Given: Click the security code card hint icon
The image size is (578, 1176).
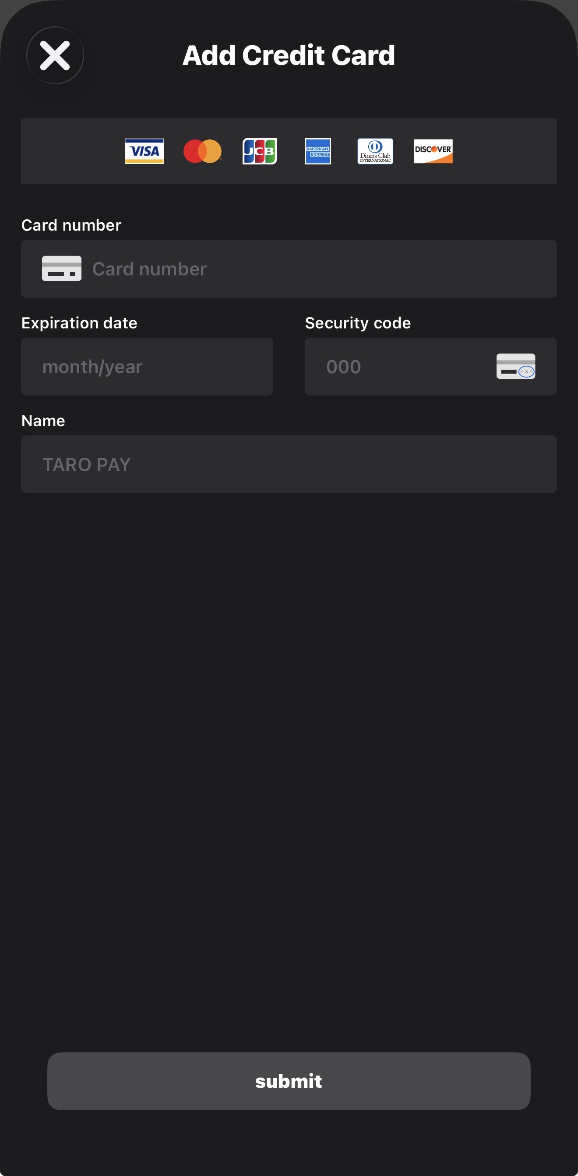Looking at the screenshot, I should tap(515, 366).
